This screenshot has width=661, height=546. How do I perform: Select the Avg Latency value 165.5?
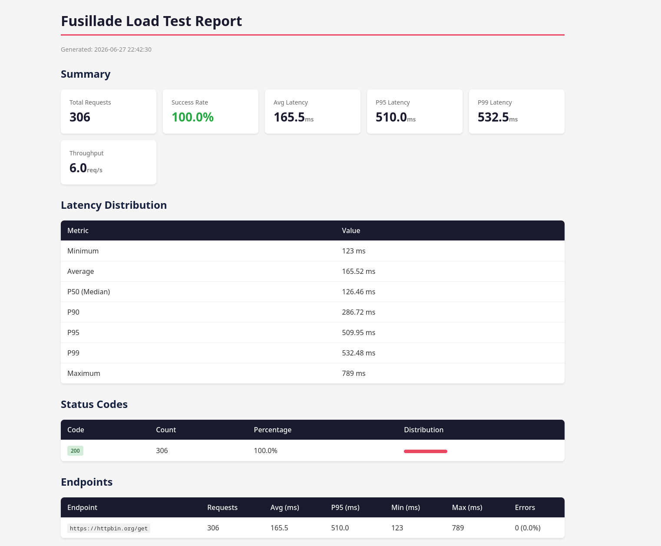point(289,117)
